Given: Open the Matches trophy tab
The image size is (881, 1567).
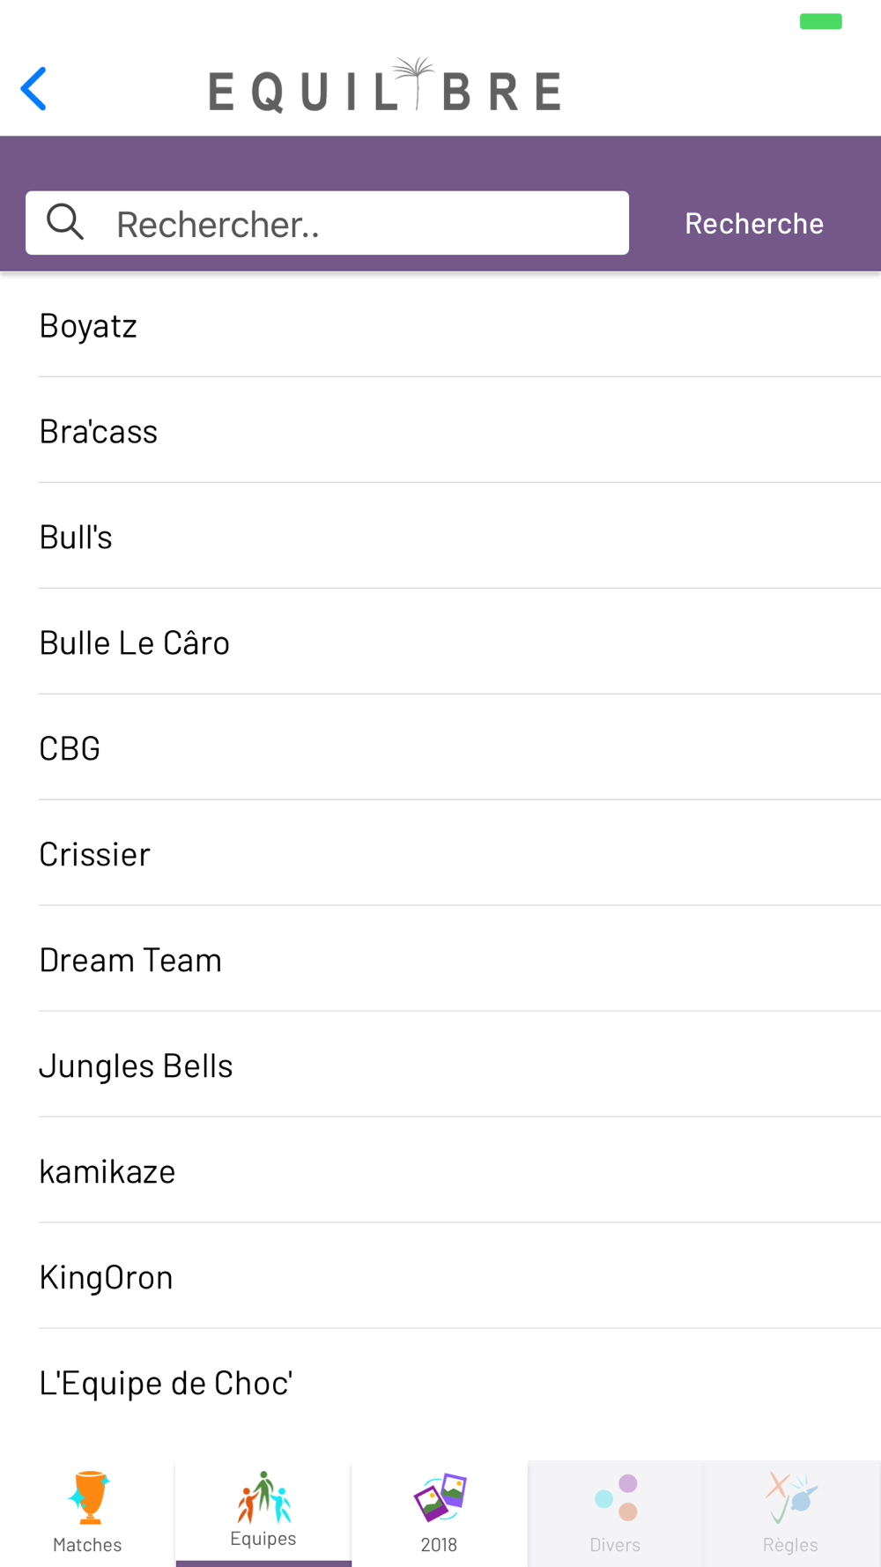Looking at the screenshot, I should pyautogui.click(x=87, y=1512).
